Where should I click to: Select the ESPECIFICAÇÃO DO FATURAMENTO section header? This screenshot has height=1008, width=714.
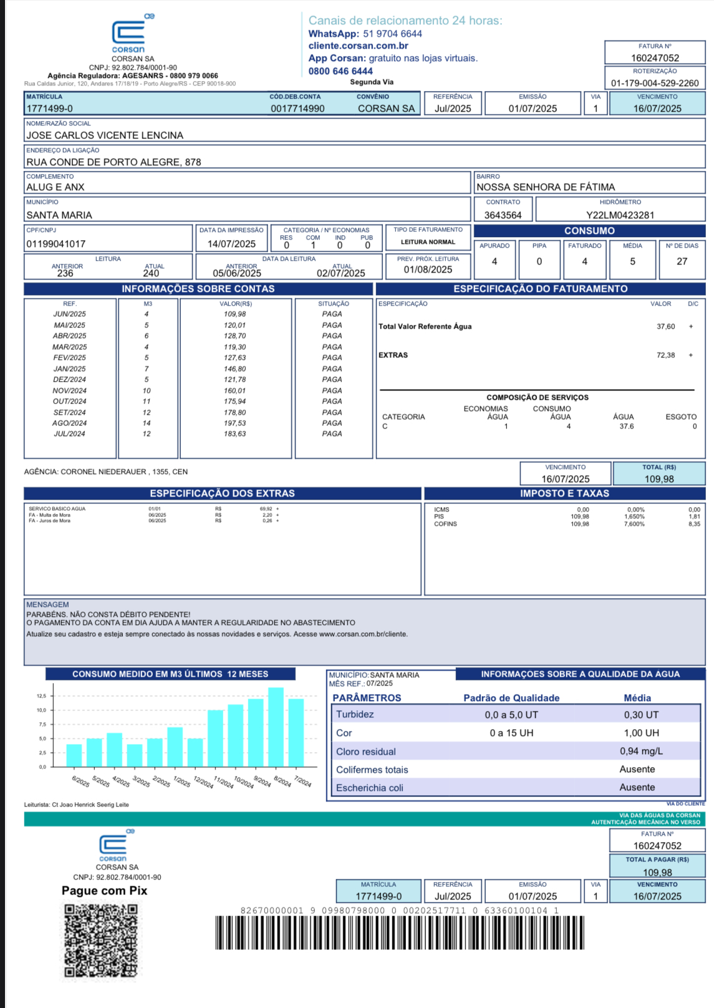click(540, 289)
